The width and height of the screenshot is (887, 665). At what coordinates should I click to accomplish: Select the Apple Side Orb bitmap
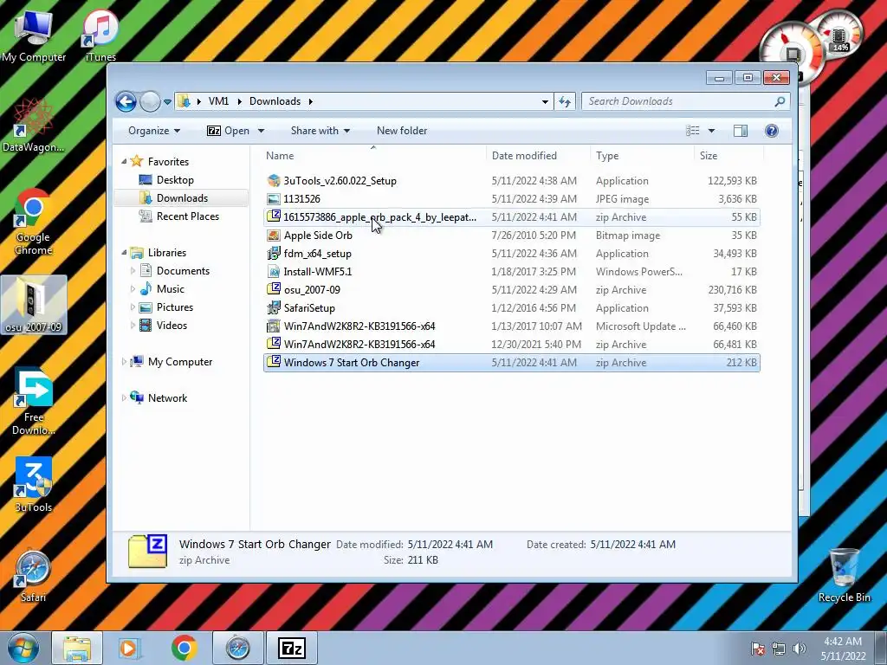coord(511,236)
